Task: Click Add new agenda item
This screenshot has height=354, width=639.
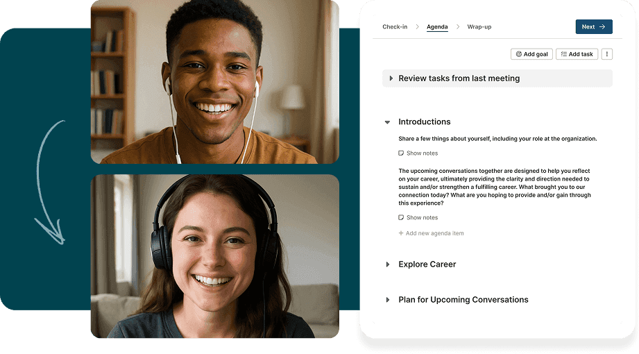Action: coord(431,233)
